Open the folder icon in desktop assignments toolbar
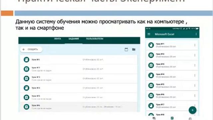 click(x=134, y=49)
